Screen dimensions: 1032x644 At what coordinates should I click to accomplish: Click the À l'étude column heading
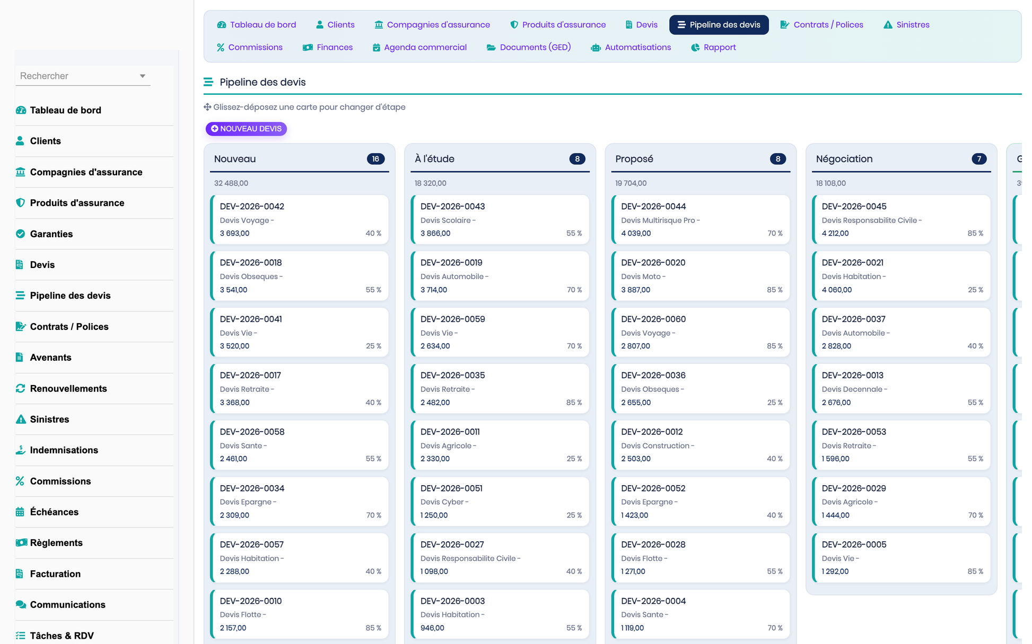pos(434,159)
